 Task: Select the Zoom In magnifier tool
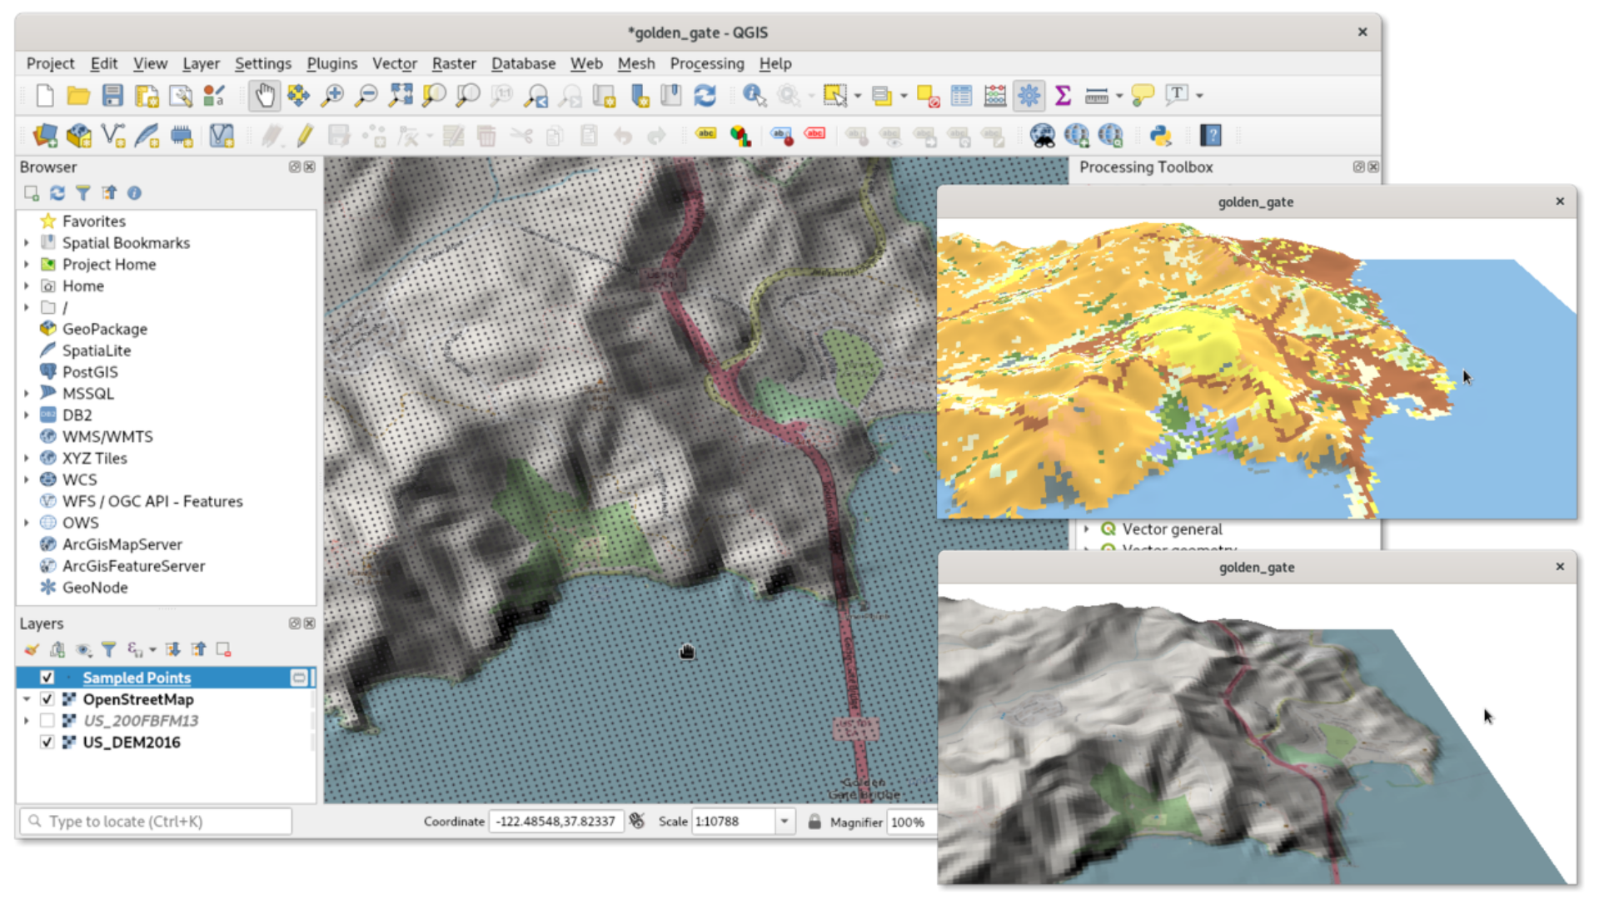click(x=332, y=96)
